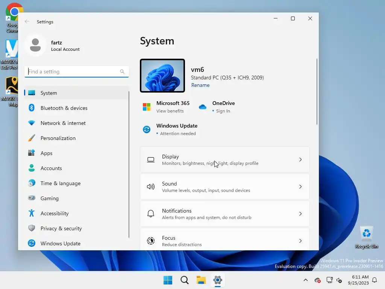Click the Wi-Fi network icon in the sidebar
The height and width of the screenshot is (289, 385).
point(32,123)
